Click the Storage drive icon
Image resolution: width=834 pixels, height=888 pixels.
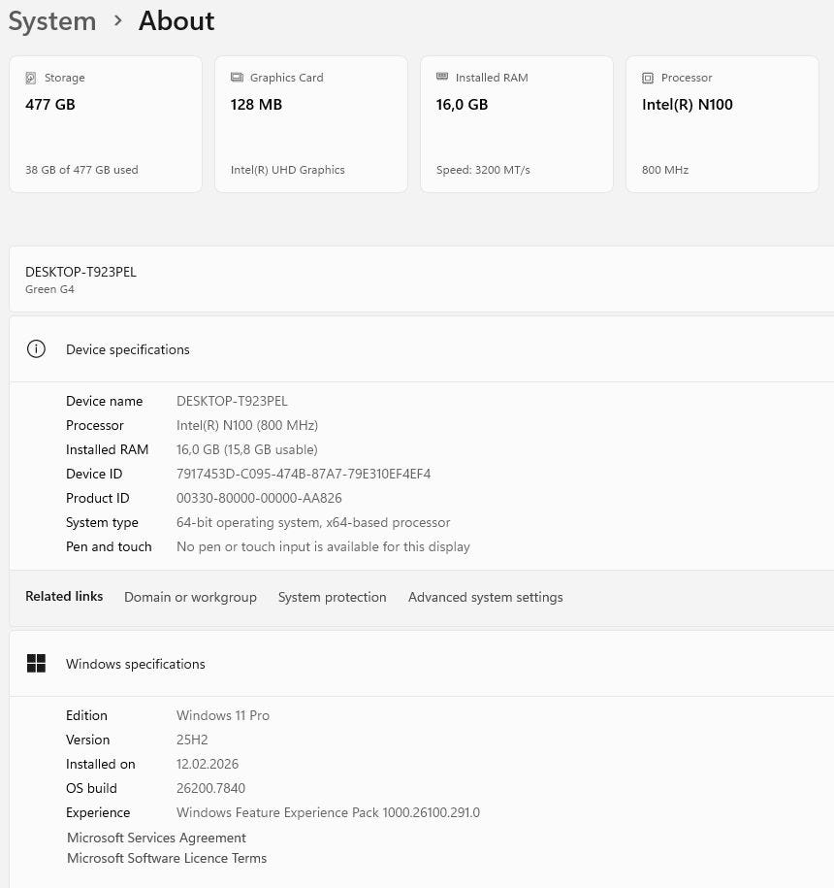pos(31,78)
